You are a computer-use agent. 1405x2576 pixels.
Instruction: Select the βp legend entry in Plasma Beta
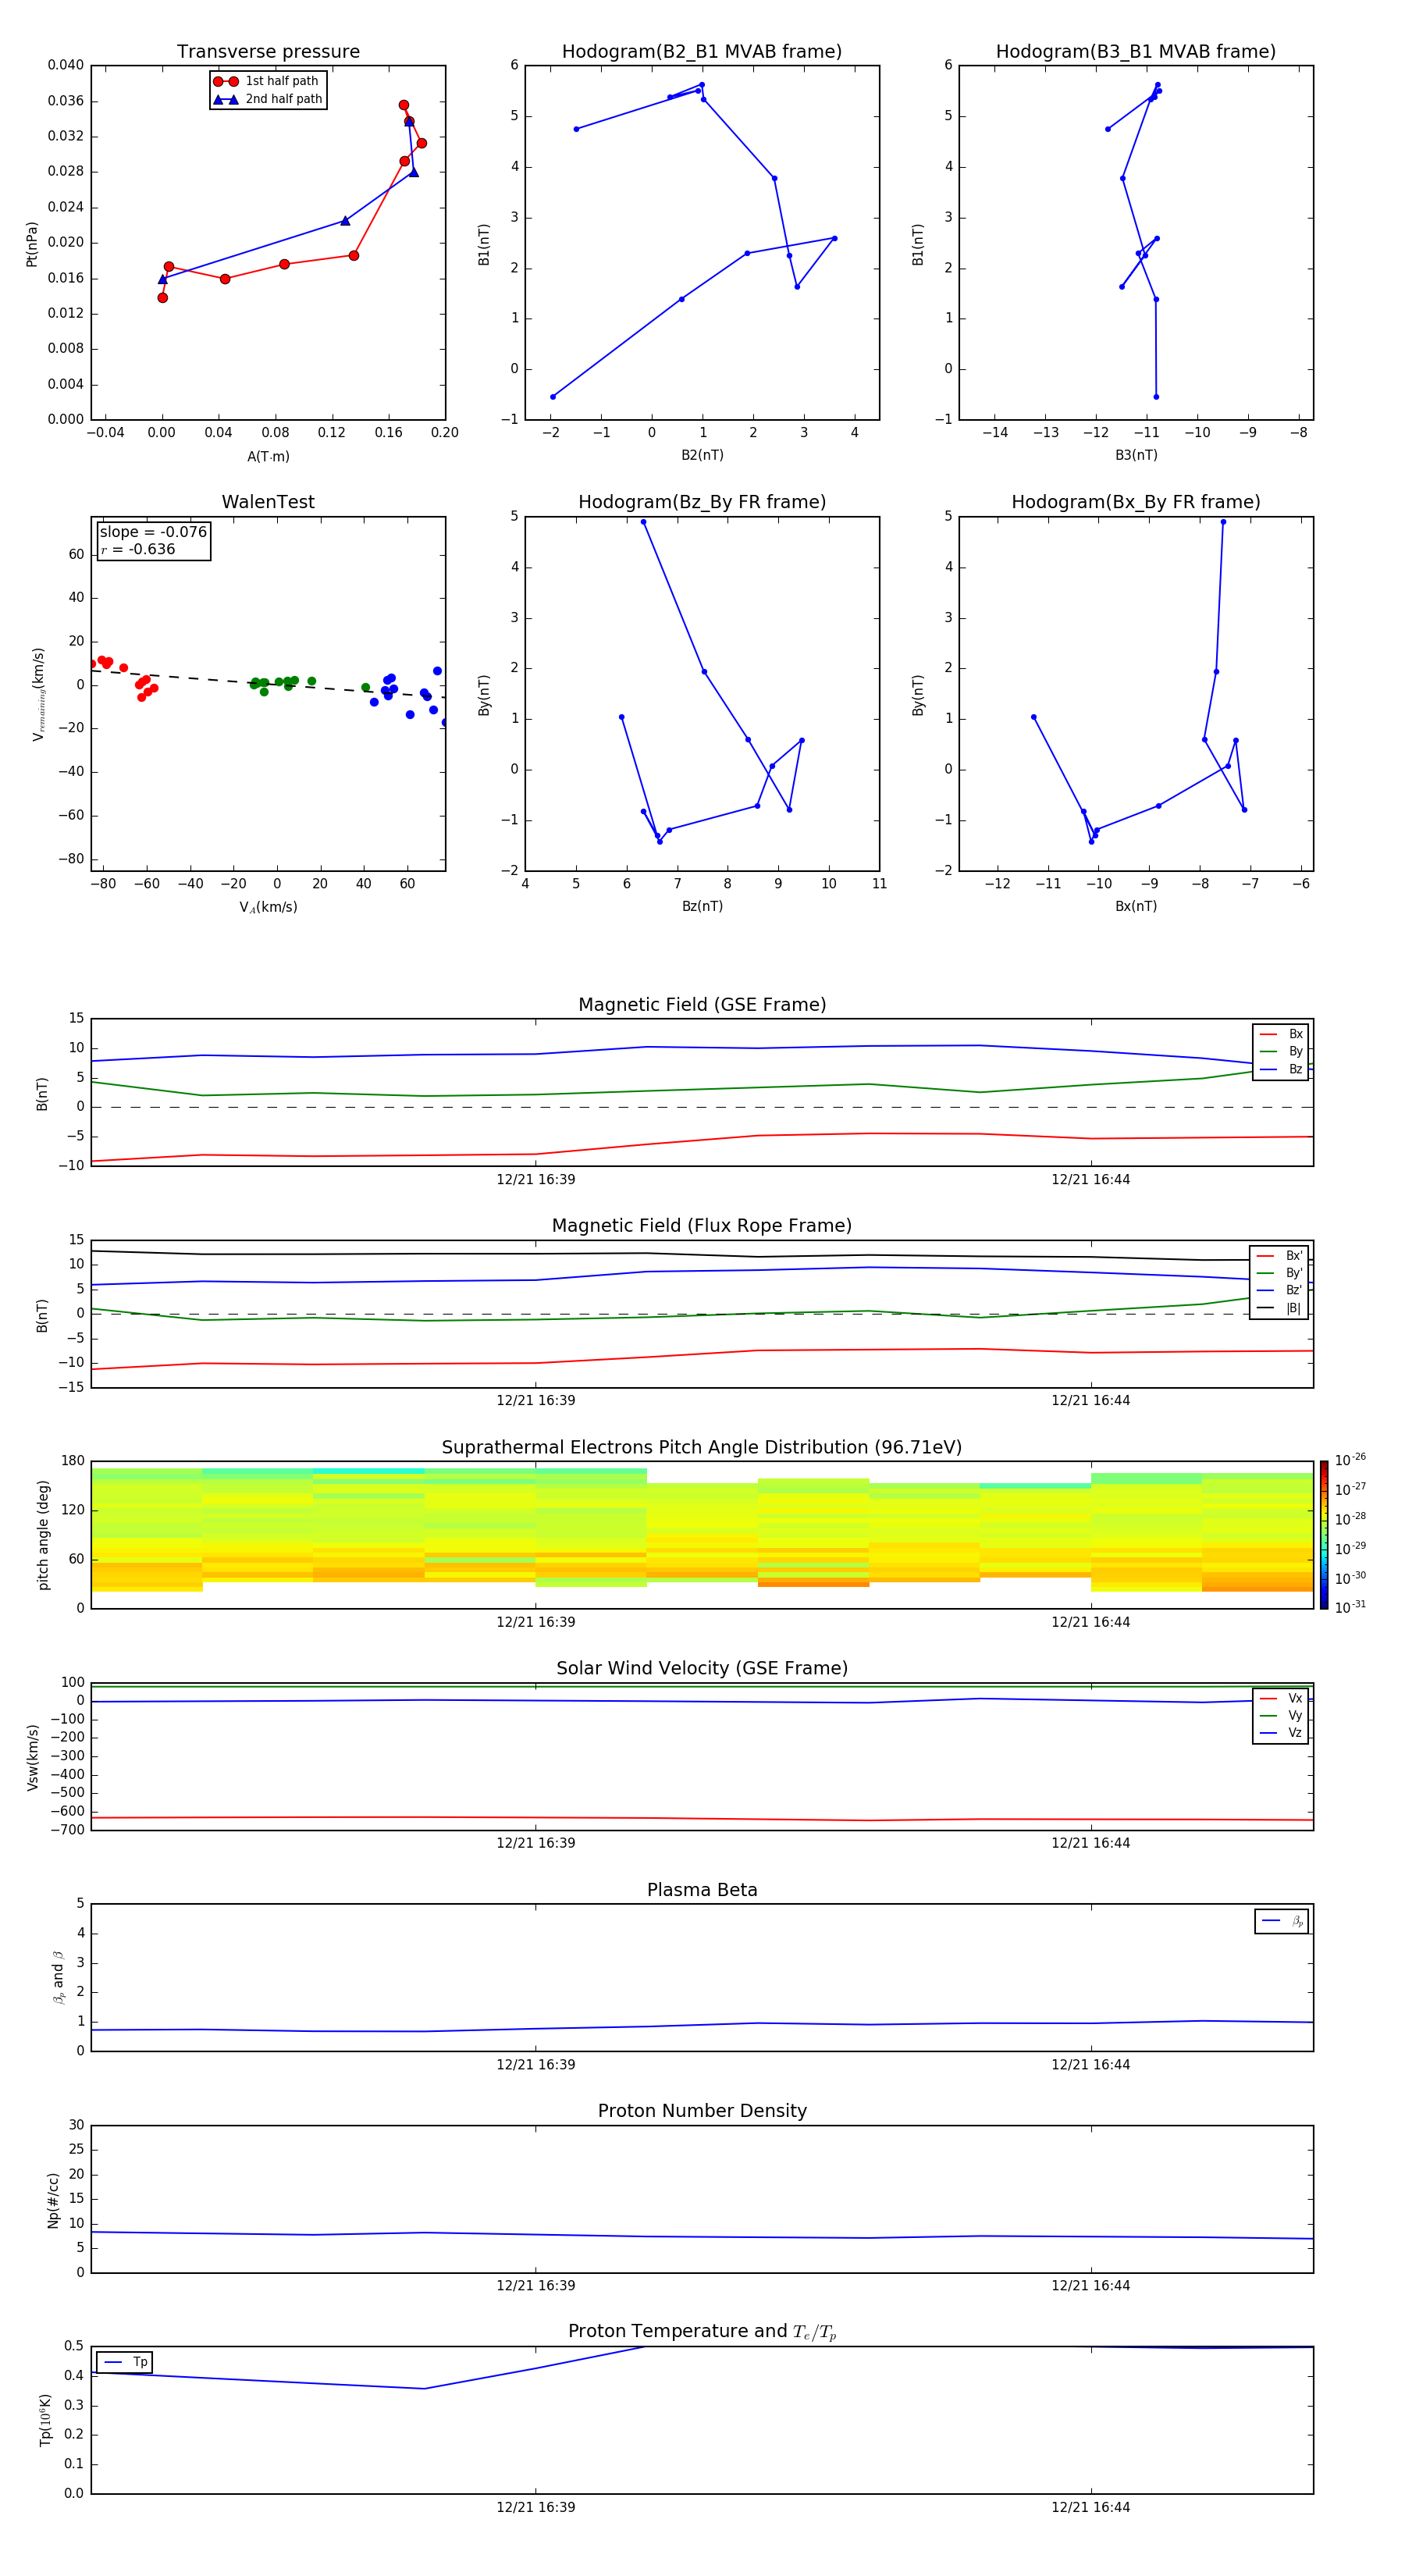point(1282,1921)
